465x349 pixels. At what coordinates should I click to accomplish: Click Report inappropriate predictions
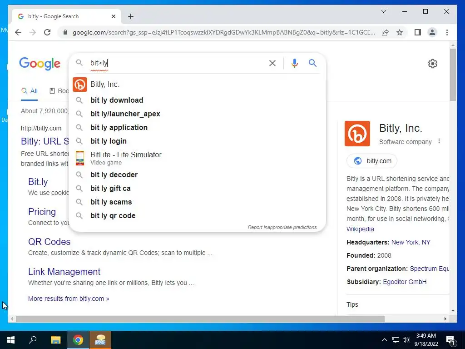[282, 227]
